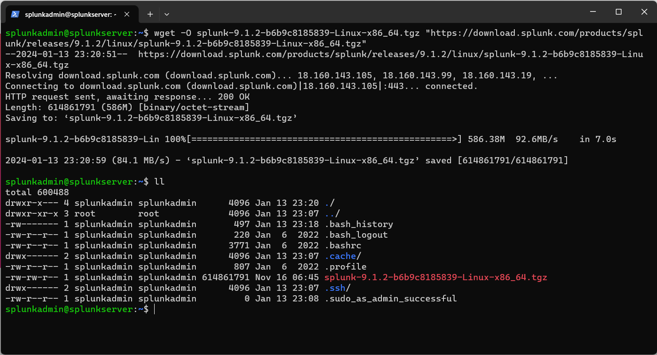Click the cursor at the final command prompt
The width and height of the screenshot is (657, 355).
pyautogui.click(x=155, y=309)
